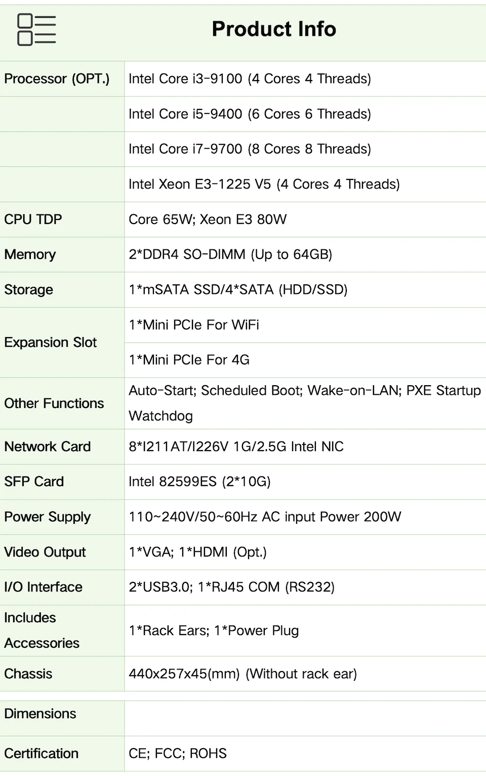Select the Intel Core i7-9700 processor entry
Screen dimensions: 486x776
click(x=250, y=149)
